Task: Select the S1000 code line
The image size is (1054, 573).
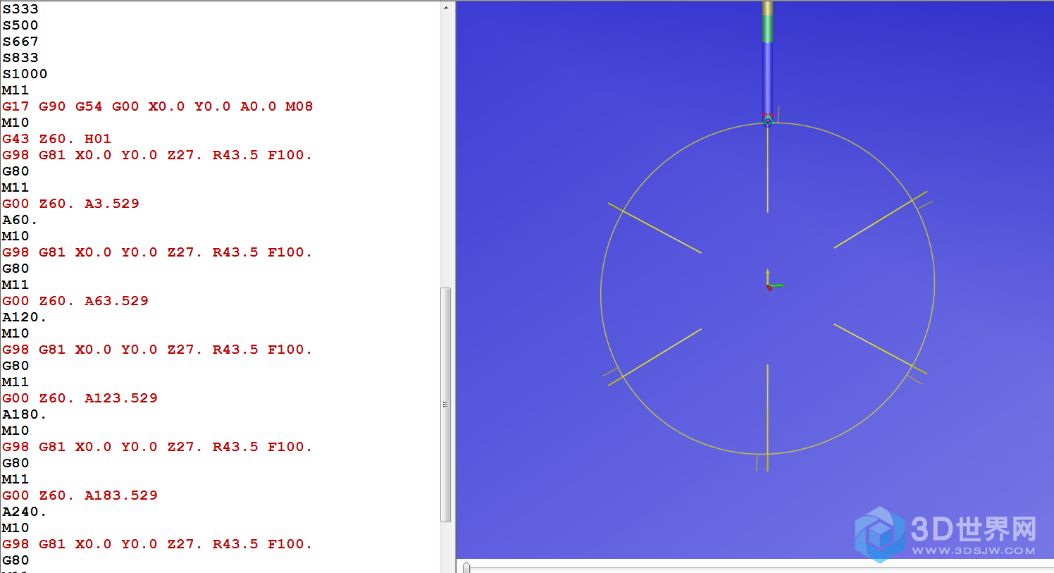Action: point(25,74)
